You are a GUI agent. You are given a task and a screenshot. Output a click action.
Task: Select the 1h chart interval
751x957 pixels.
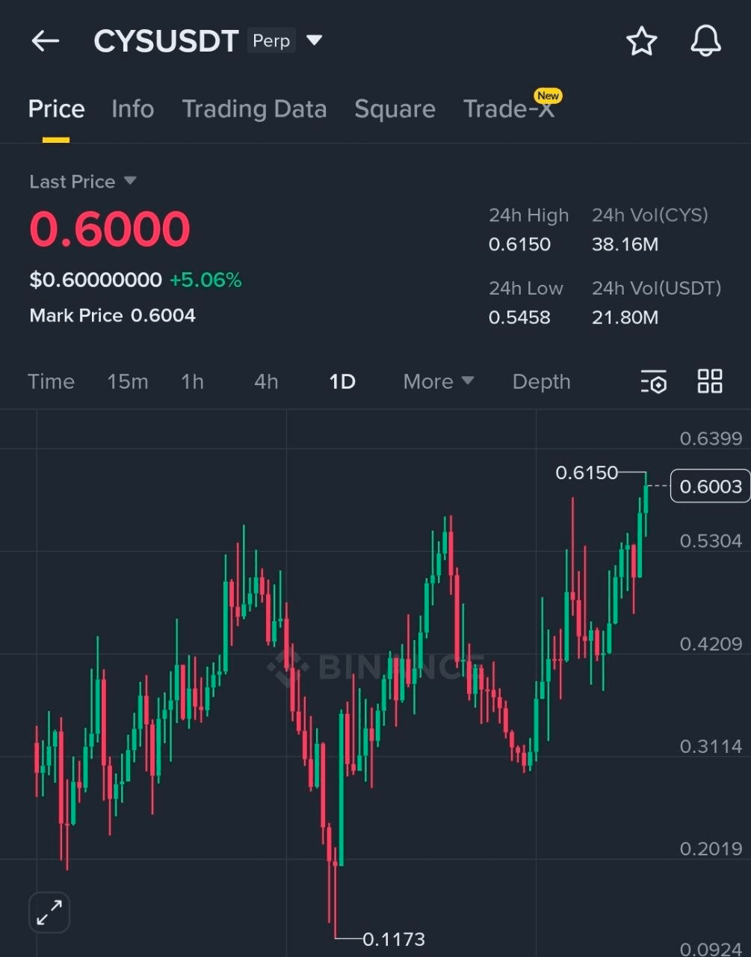pos(192,381)
